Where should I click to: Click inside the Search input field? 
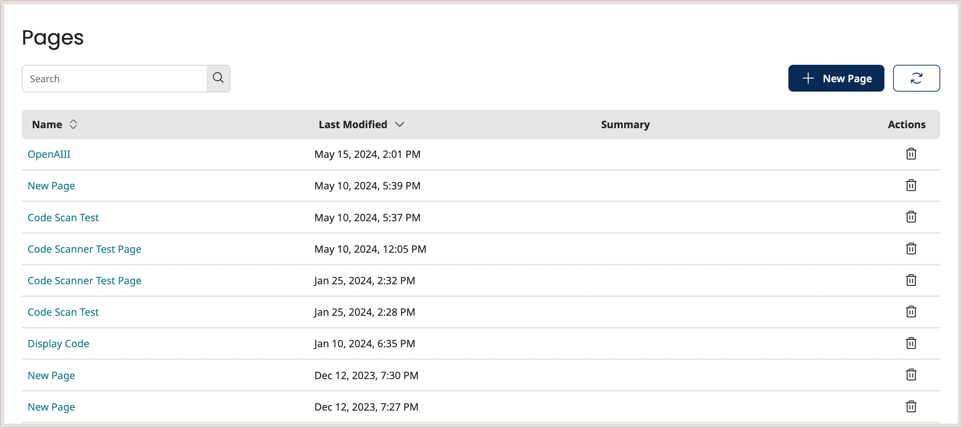112,78
